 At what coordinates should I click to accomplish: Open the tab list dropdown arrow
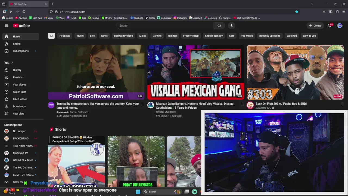click(x=312, y=4)
